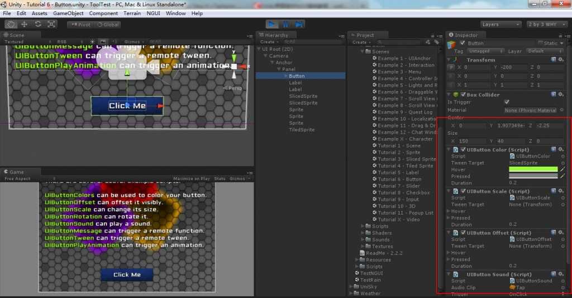Select the Scale tool in the toolbar
The image size is (572, 298).
[x=51, y=25]
